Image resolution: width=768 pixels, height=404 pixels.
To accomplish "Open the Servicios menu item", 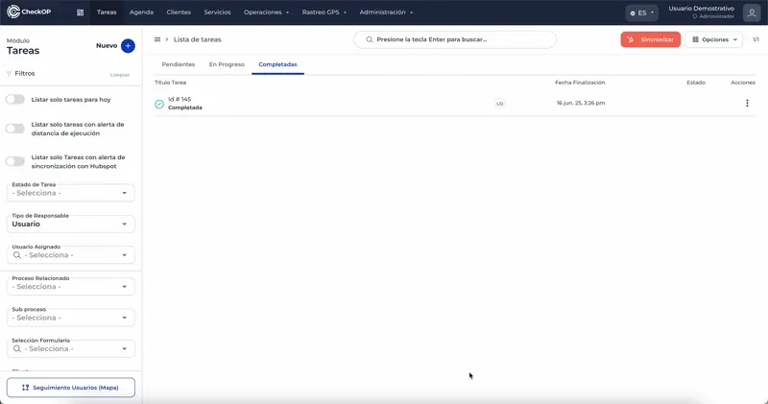I will (x=218, y=12).
